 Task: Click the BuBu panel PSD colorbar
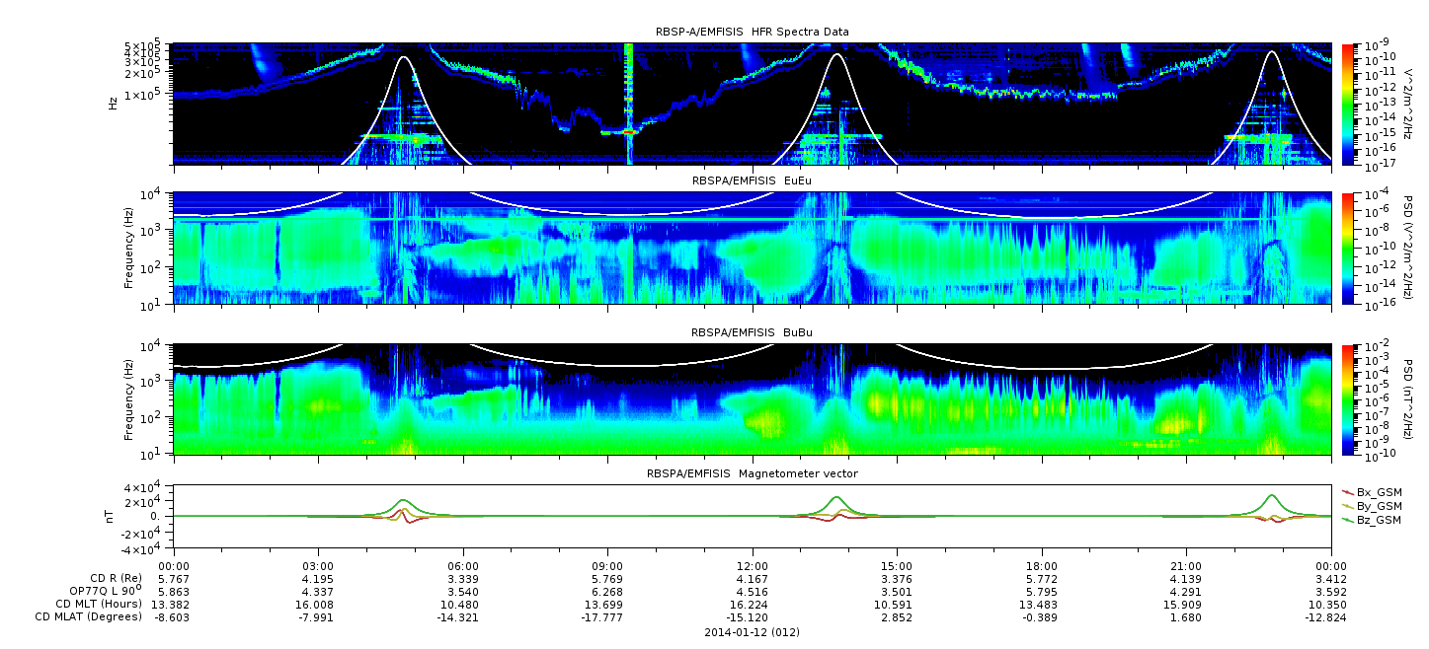click(1348, 399)
